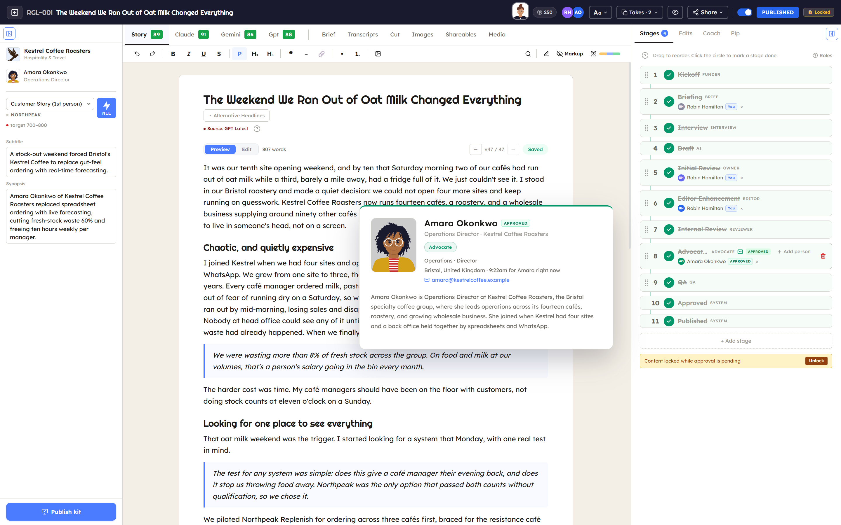Open the Coach tab

pyautogui.click(x=711, y=33)
